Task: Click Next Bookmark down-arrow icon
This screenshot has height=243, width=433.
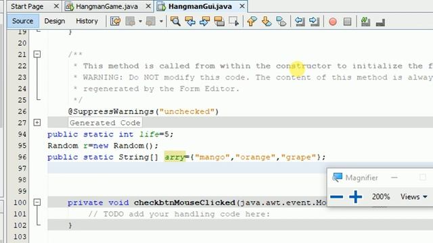Action: 267,21
